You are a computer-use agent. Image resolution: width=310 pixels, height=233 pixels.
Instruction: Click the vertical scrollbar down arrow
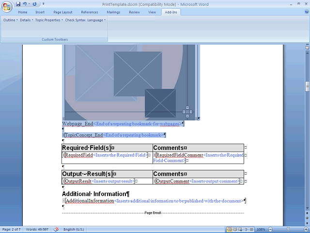point(307,208)
